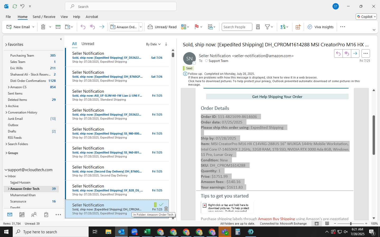Screen dimensions: 380x237
Task: Open more actions ellipsis in reading pane
Action: coord(365,53)
